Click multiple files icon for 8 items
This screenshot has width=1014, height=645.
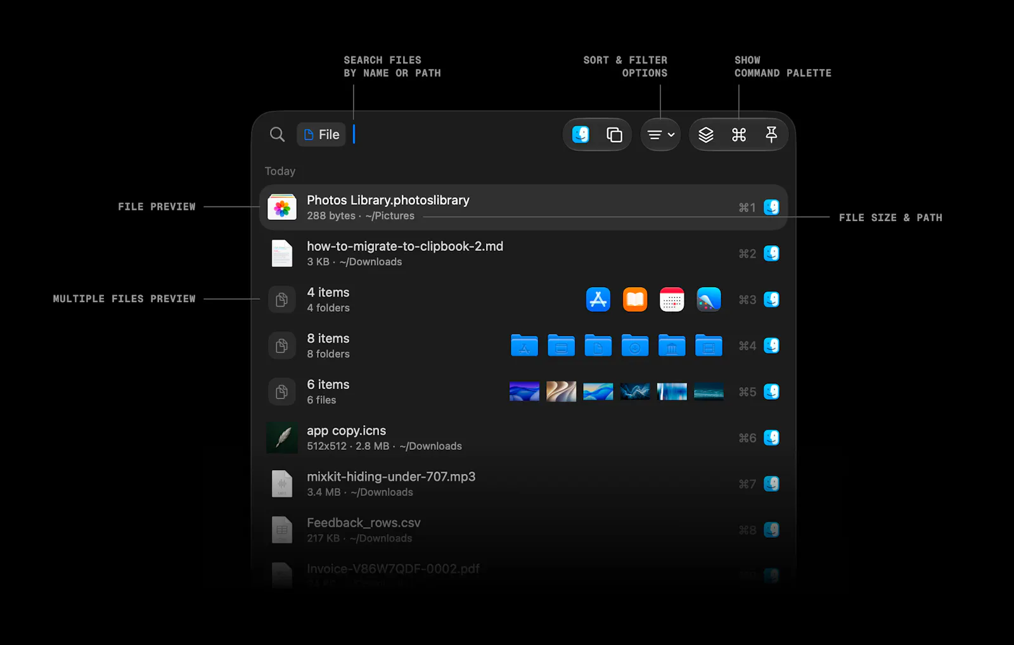point(282,346)
